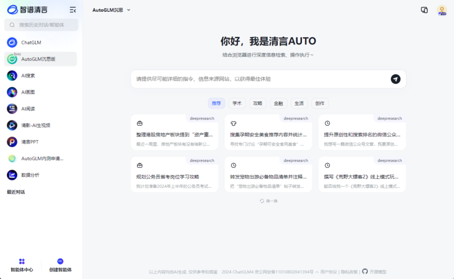
Task: Switch to the 金融 tab
Action: click(278, 103)
